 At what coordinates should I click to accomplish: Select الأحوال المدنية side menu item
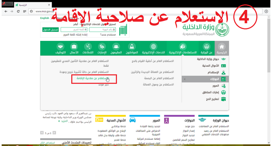pyautogui.click(x=205, y=66)
